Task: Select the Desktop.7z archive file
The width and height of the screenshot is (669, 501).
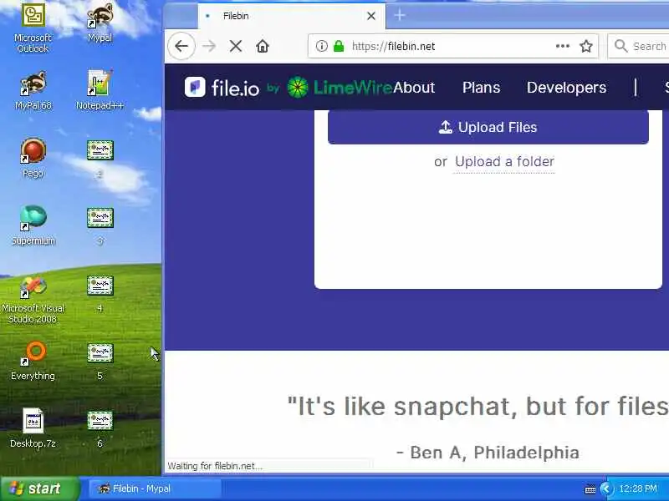Action: 33,428
